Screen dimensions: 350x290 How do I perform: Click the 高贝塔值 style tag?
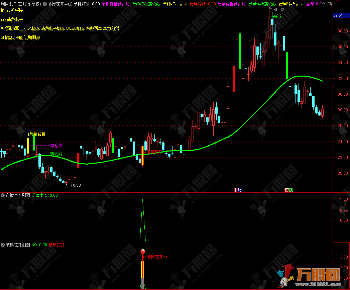[15, 37]
